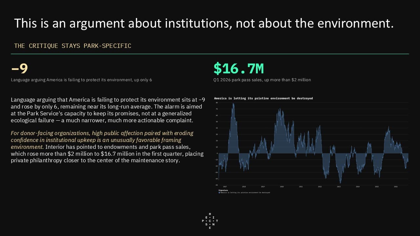Select the slide title about institutions
420x236 pixels.
203,24
